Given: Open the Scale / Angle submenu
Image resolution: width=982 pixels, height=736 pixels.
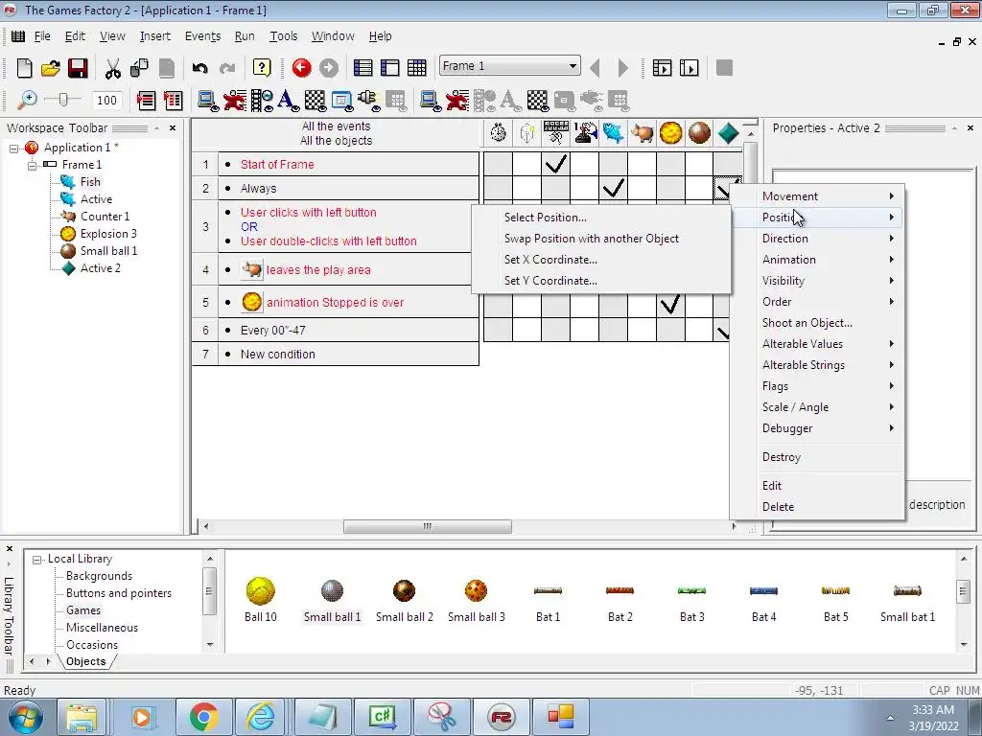Looking at the screenshot, I should (x=817, y=407).
